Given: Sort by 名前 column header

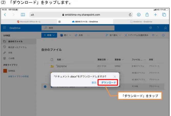Looking at the screenshot, I should pyautogui.click(x=60, y=60).
